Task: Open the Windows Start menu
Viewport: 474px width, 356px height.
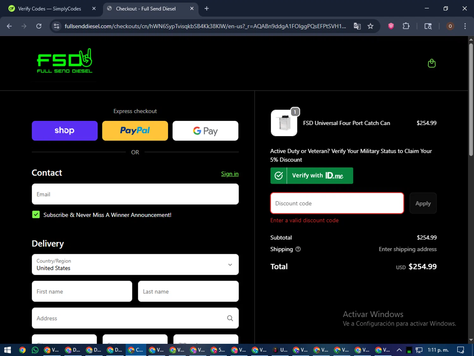Action: pos(7,350)
